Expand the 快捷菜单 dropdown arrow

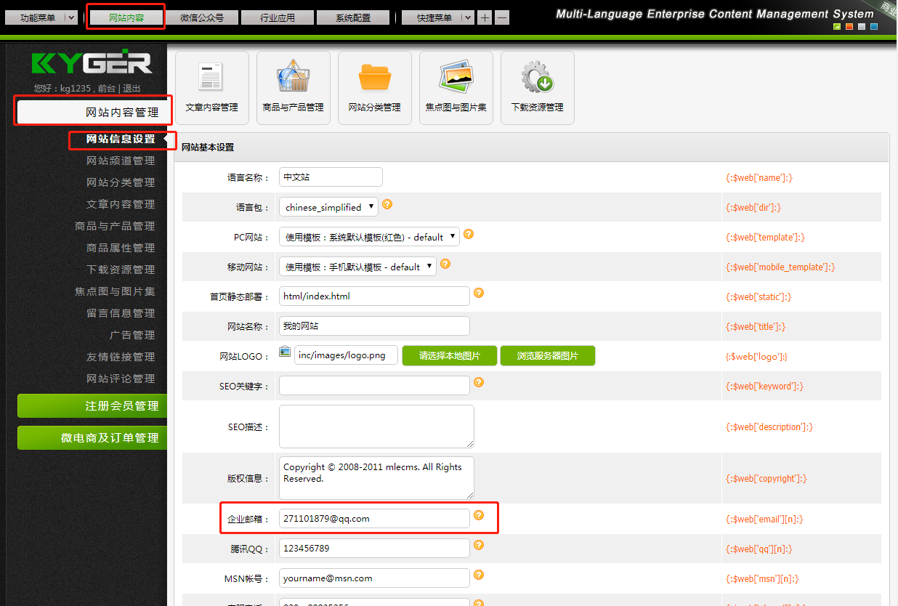pos(468,17)
